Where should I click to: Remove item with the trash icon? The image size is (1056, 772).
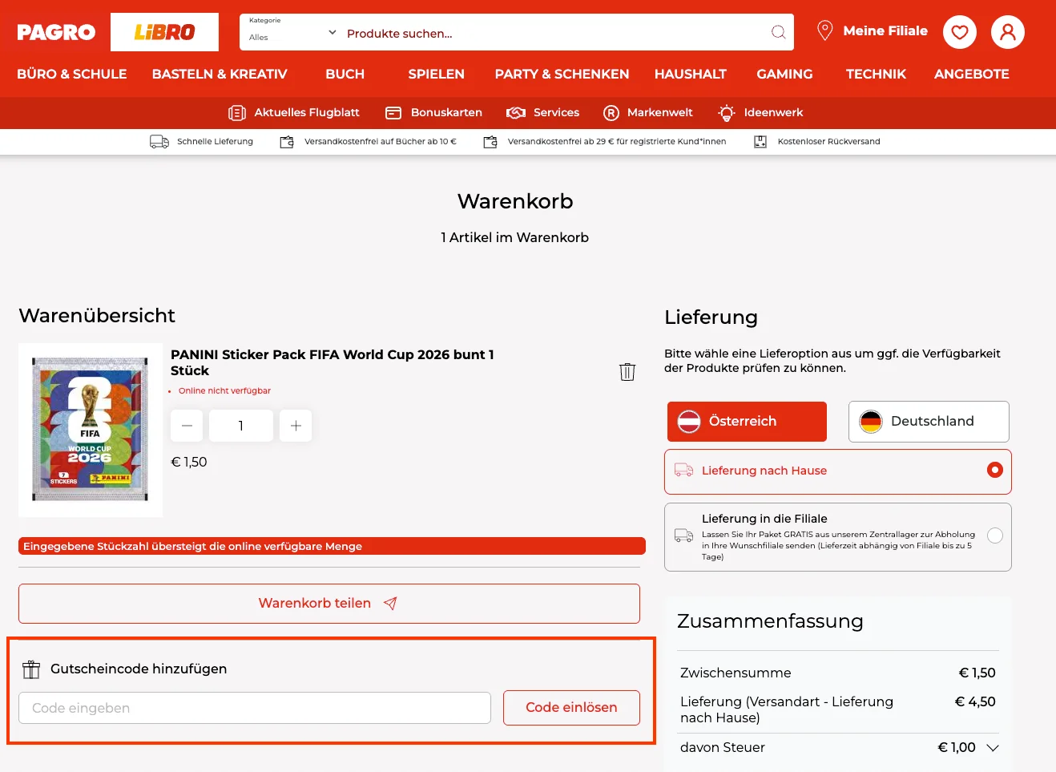627,371
